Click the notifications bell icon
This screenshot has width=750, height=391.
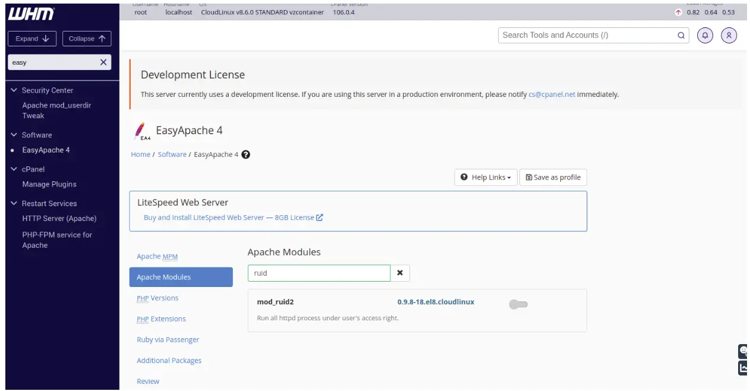coord(705,35)
